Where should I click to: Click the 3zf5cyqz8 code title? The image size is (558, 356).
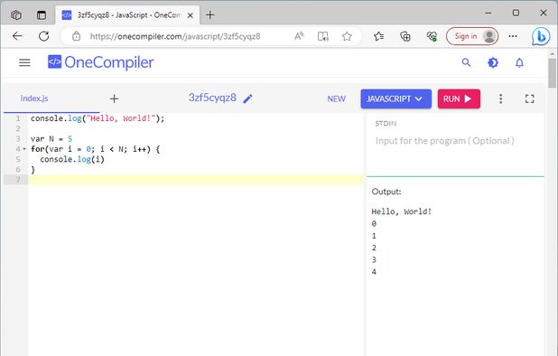click(212, 98)
